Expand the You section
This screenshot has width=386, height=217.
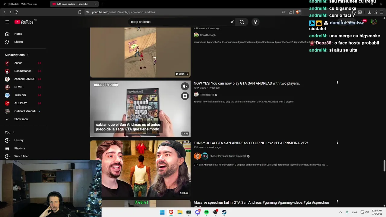coord(10,132)
